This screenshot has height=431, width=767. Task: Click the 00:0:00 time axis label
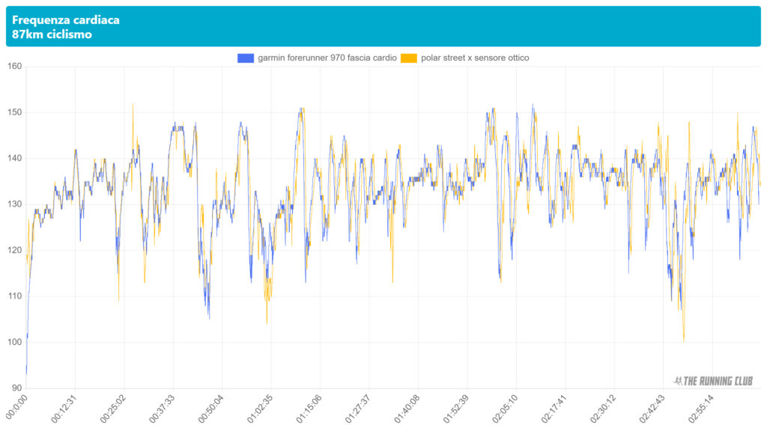[x=16, y=406]
